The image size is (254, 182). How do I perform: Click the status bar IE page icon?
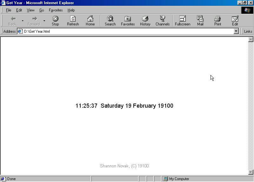coord(3,179)
